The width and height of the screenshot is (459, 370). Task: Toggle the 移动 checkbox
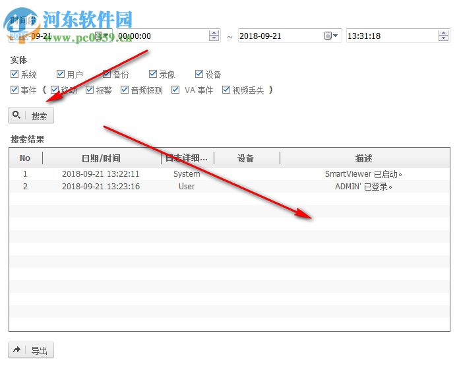pyautogui.click(x=55, y=90)
